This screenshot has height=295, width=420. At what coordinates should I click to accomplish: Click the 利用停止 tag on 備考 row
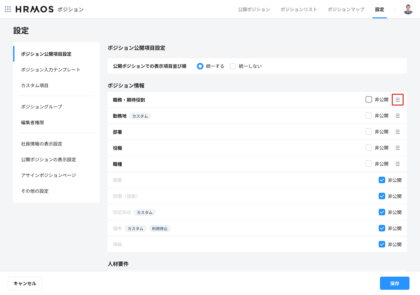point(160,228)
